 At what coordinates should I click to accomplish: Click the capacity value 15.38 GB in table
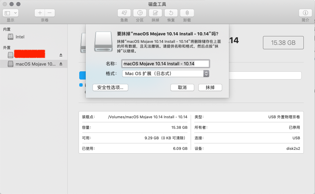(x=179, y=127)
